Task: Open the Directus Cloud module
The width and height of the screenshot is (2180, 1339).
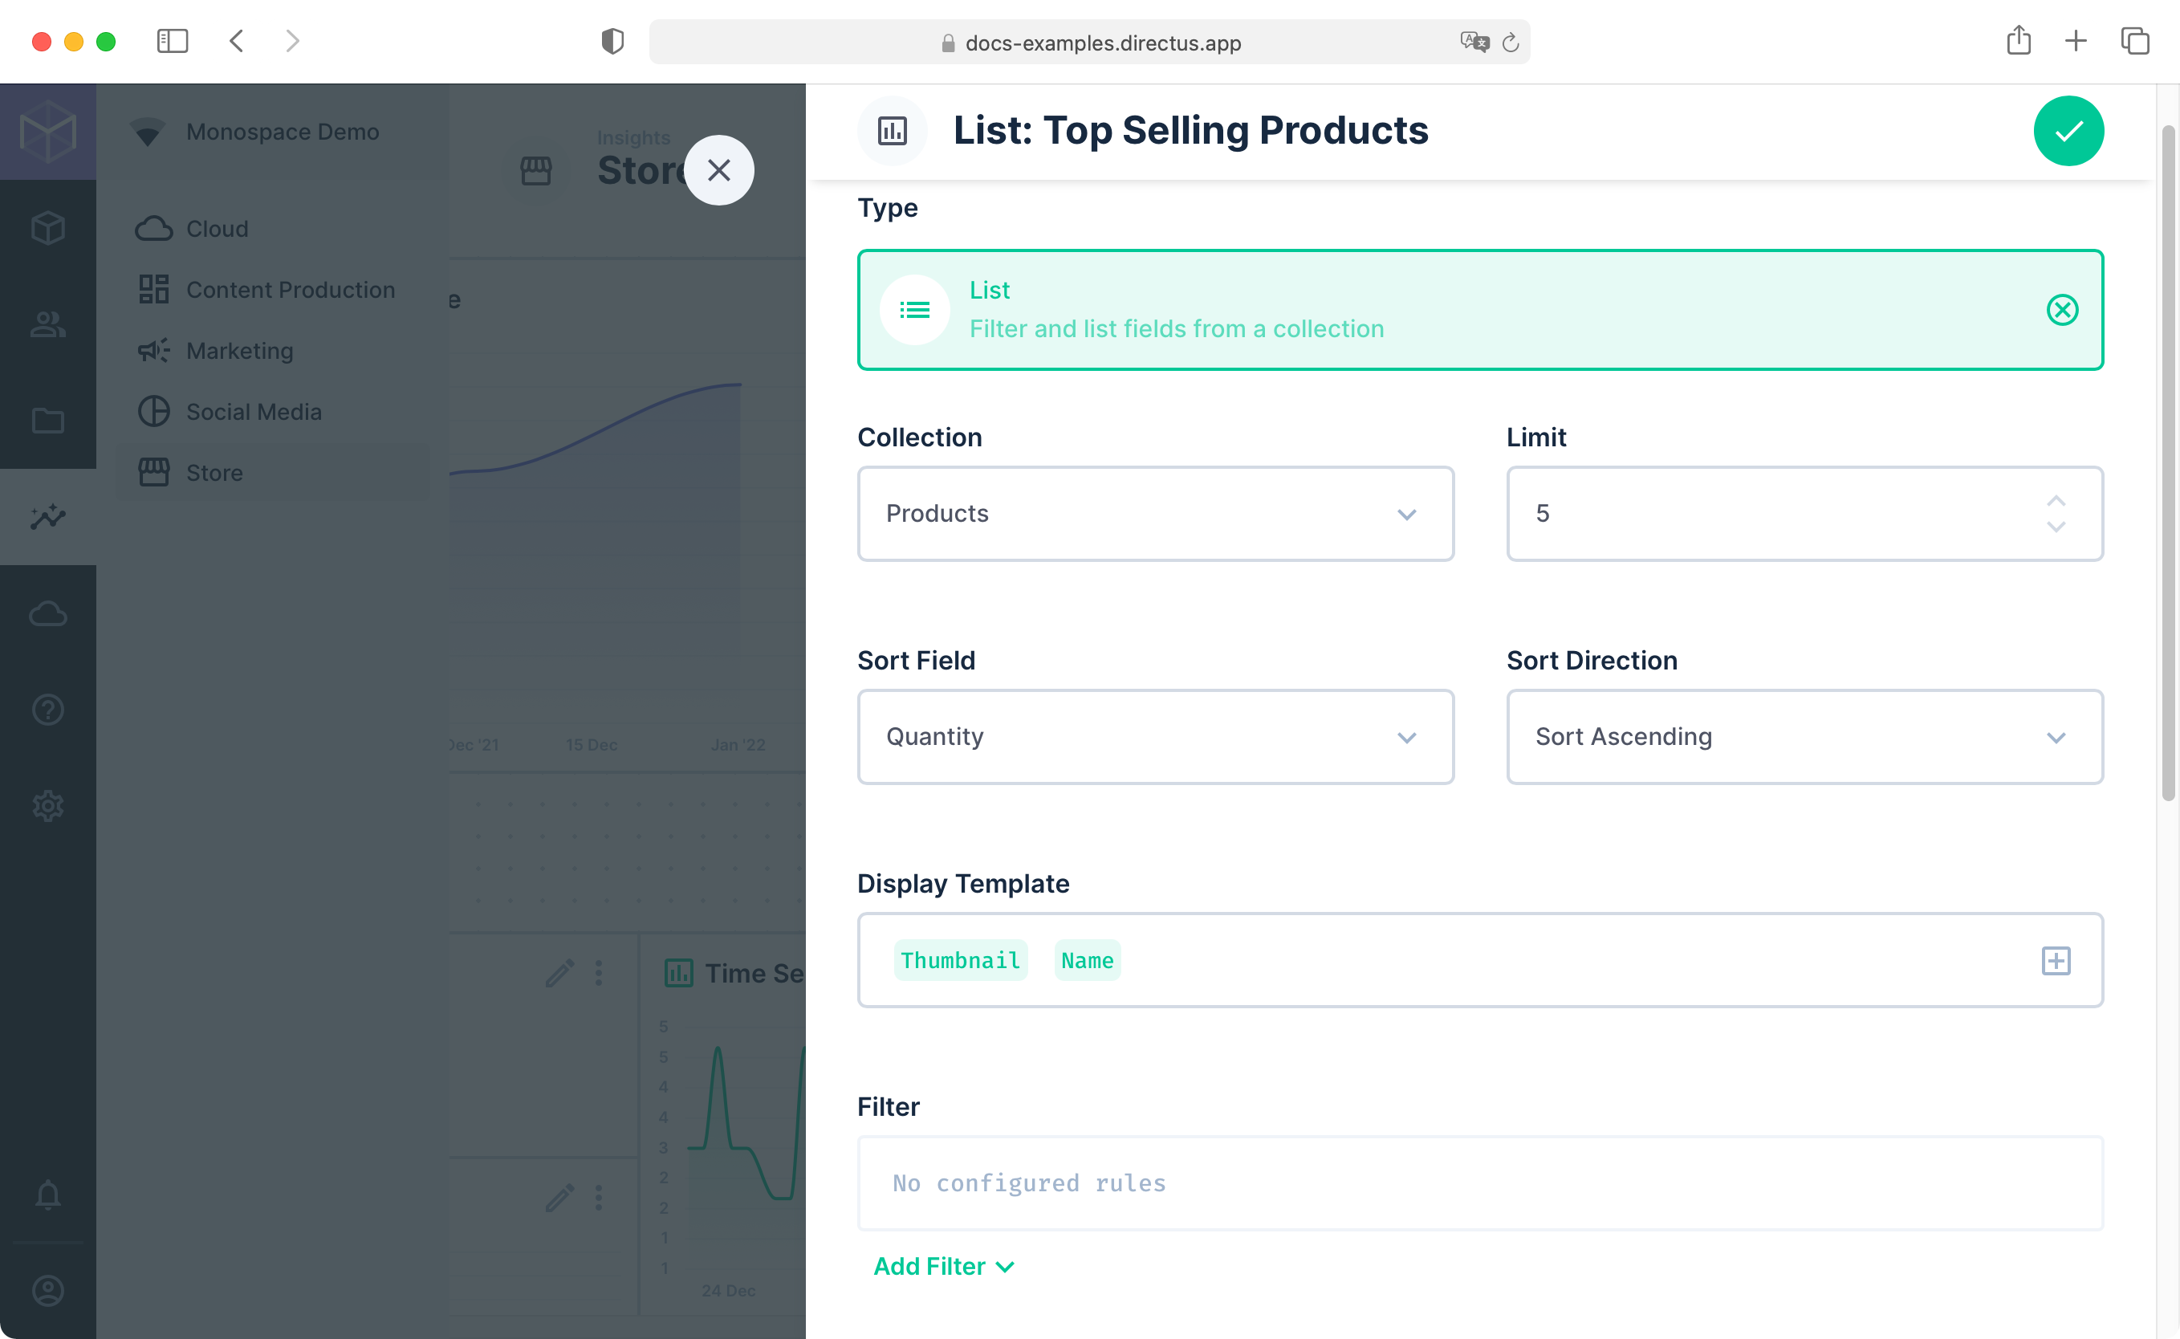Action: click(x=48, y=613)
